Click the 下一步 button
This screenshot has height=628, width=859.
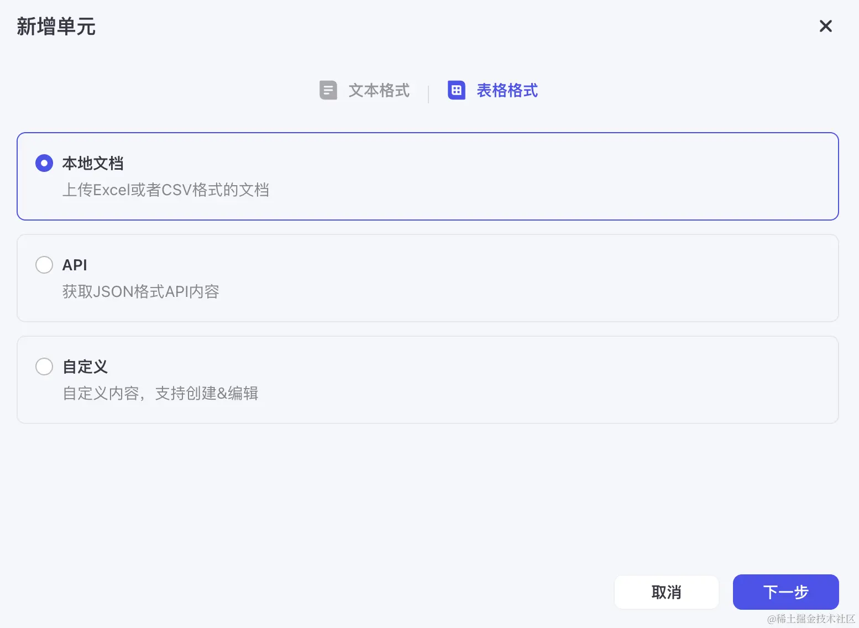pyautogui.click(x=785, y=592)
